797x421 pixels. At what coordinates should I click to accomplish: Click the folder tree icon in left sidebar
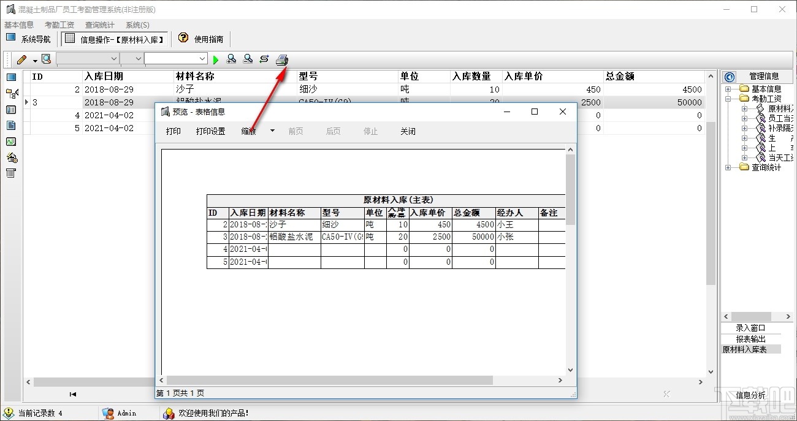[x=12, y=94]
